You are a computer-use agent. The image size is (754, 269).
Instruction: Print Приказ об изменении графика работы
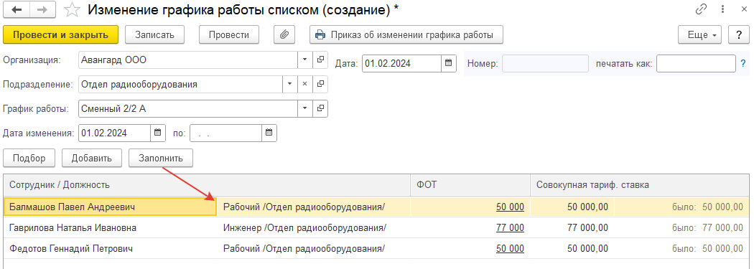pos(406,35)
